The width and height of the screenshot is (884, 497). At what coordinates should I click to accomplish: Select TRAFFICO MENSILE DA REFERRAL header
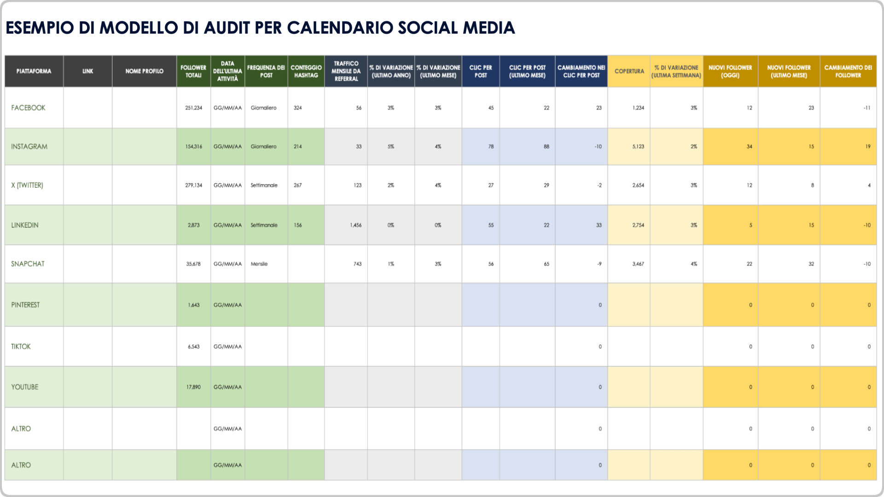click(346, 71)
